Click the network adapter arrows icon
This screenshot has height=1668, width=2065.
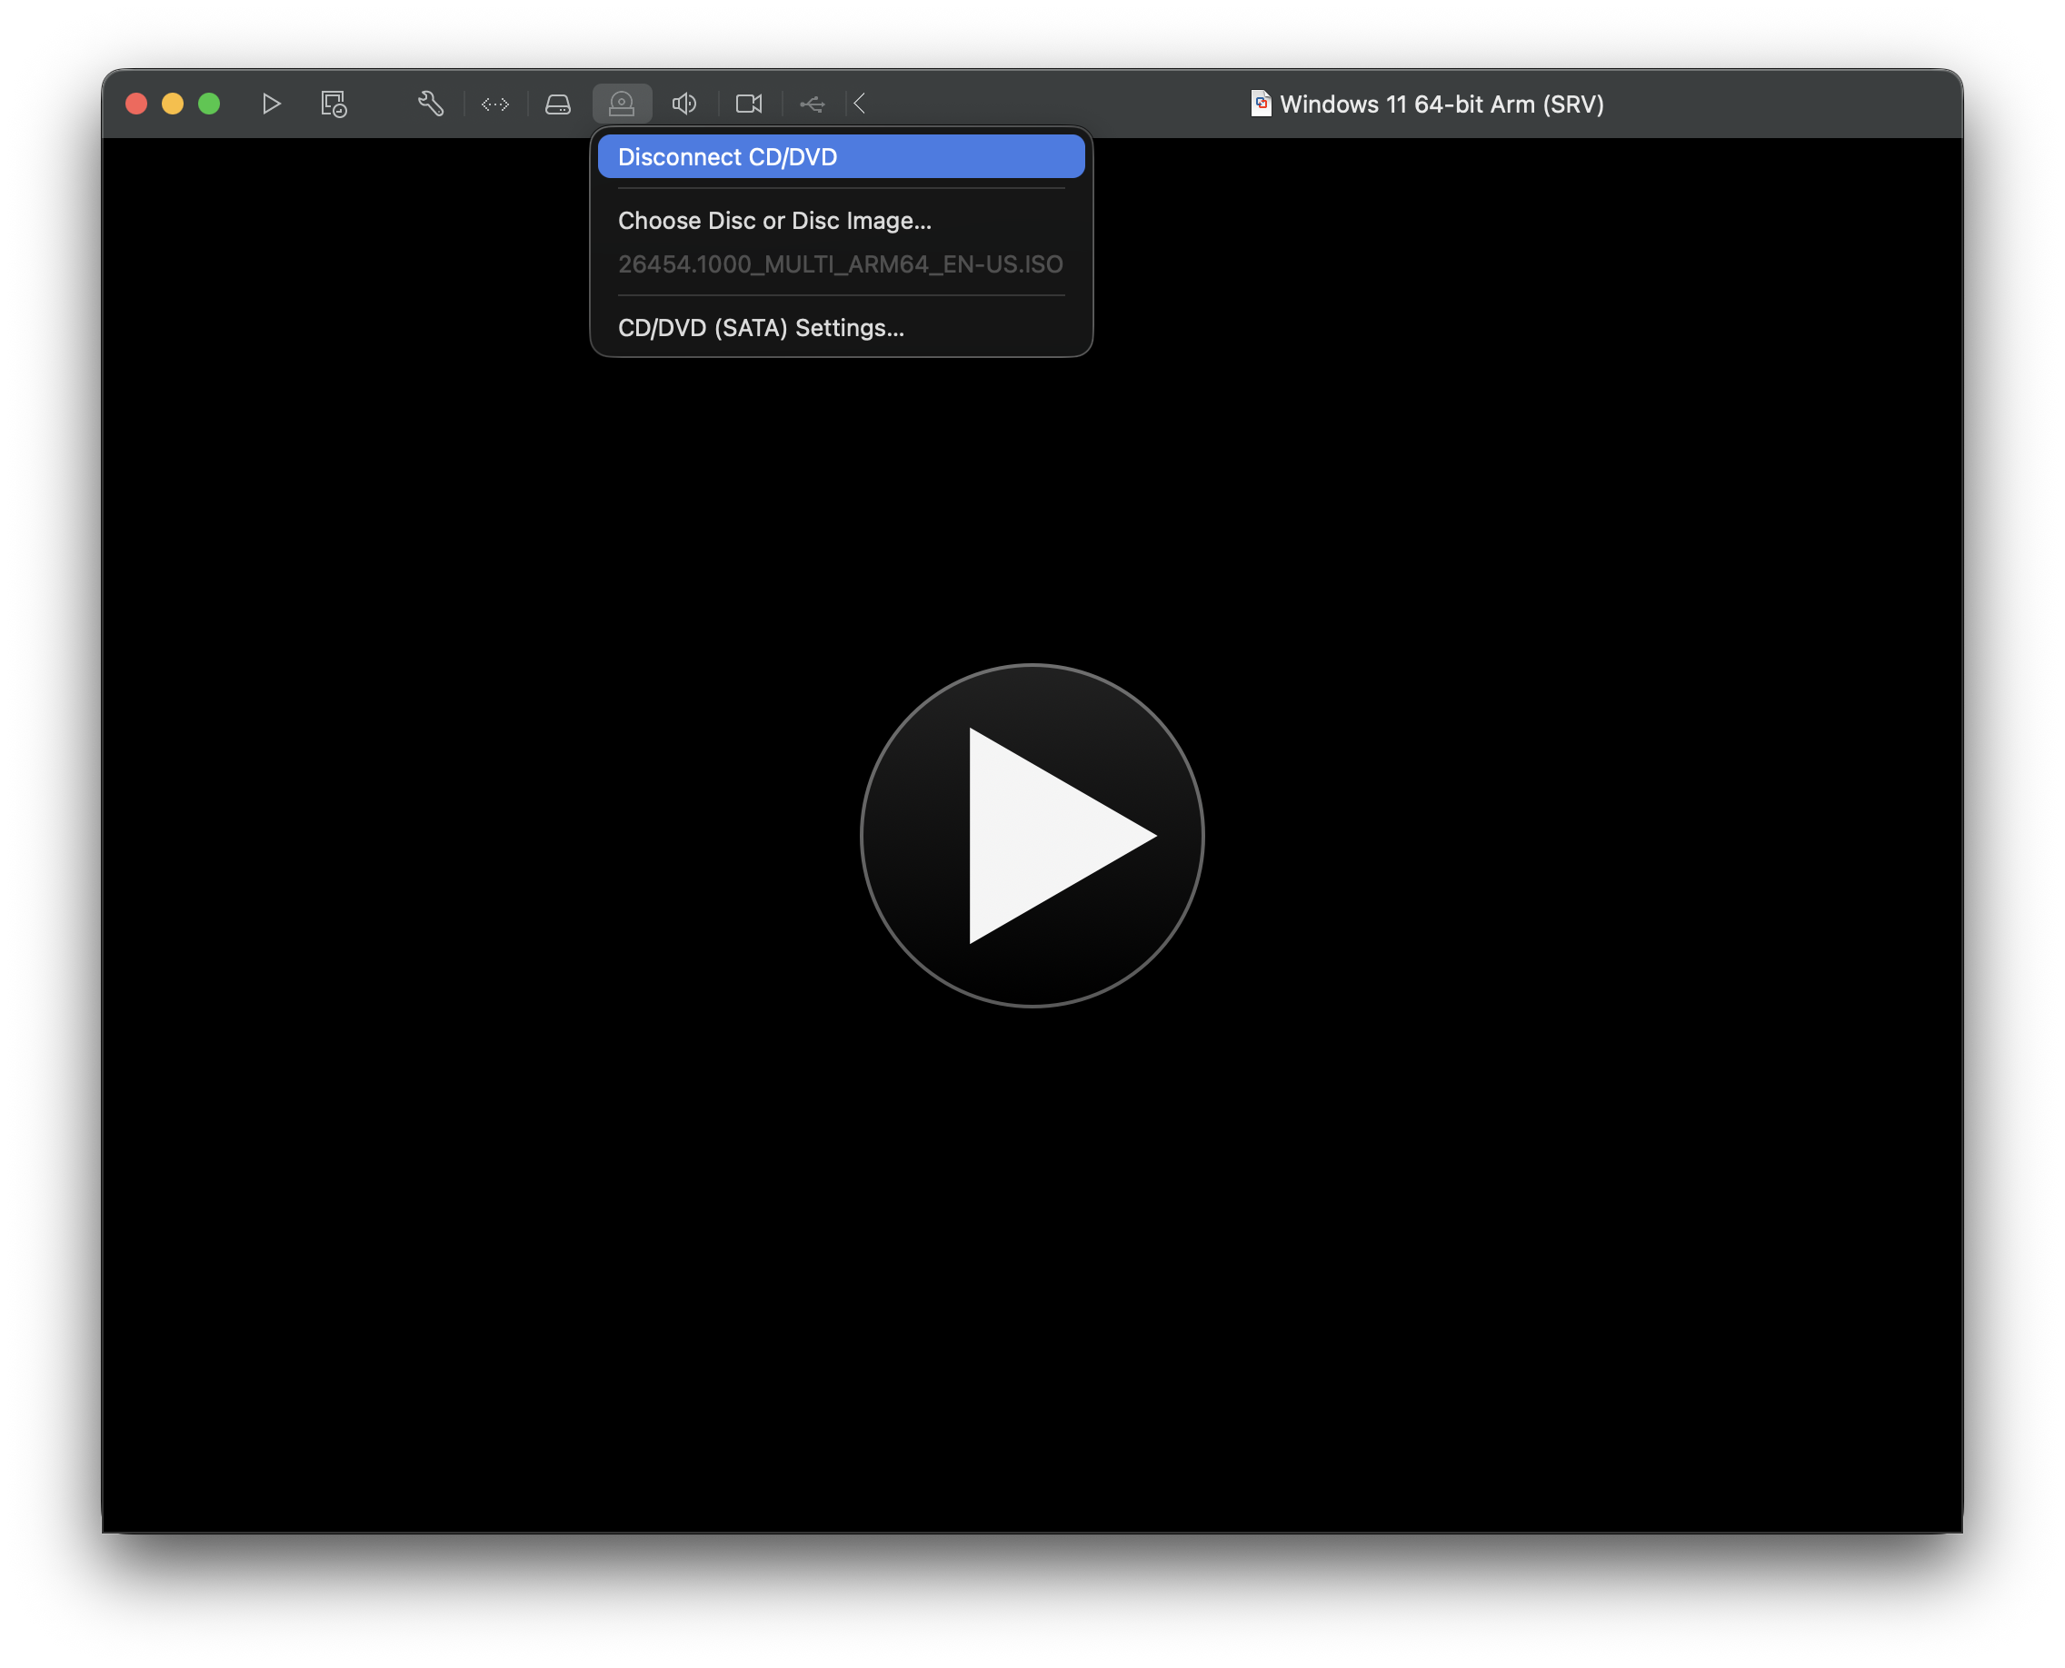(495, 104)
